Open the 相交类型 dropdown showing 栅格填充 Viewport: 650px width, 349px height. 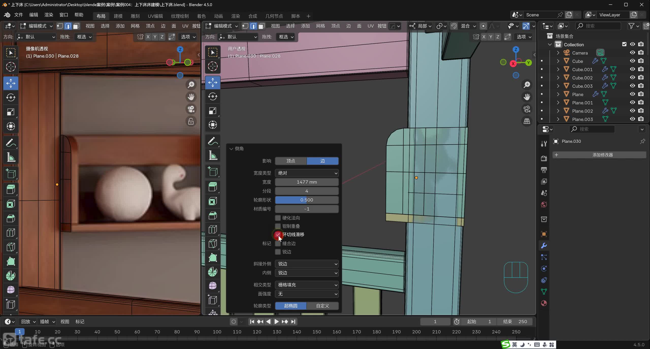[306, 285]
